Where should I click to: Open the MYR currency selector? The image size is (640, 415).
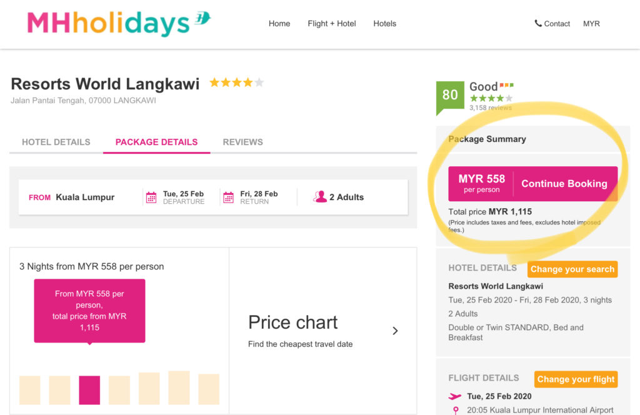591,24
